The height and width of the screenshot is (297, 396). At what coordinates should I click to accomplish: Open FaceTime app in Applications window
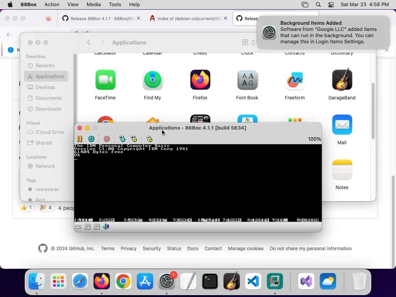105,80
